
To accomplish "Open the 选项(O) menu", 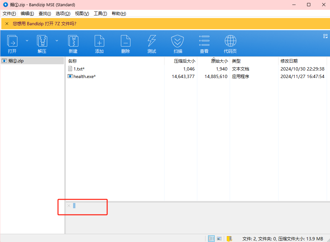I will [x=63, y=13].
